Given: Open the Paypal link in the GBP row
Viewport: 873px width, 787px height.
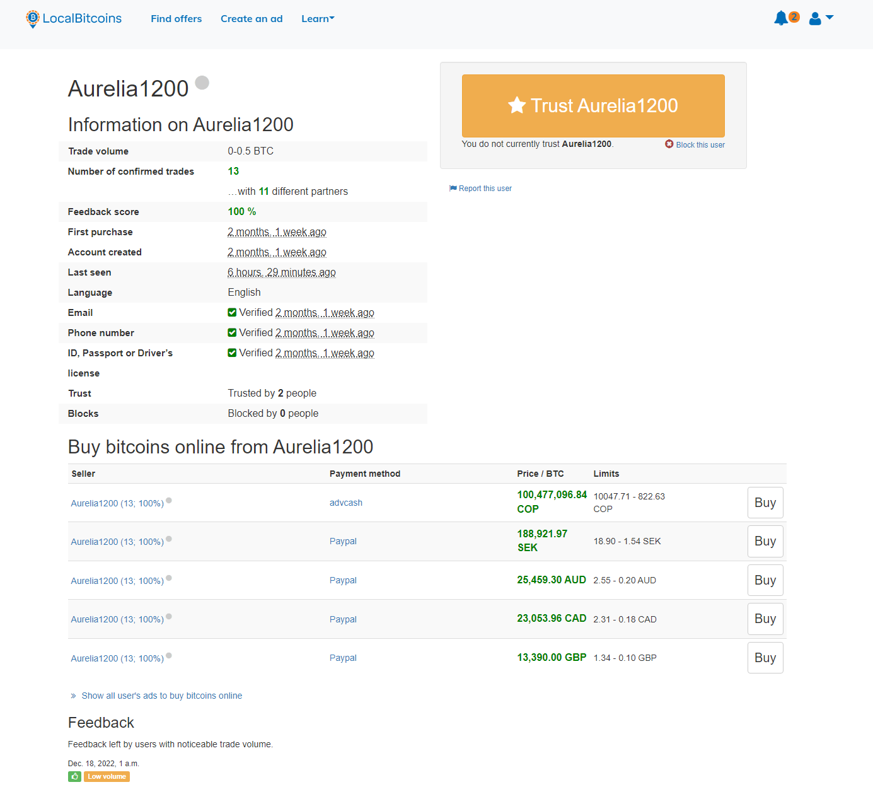Looking at the screenshot, I should point(343,658).
